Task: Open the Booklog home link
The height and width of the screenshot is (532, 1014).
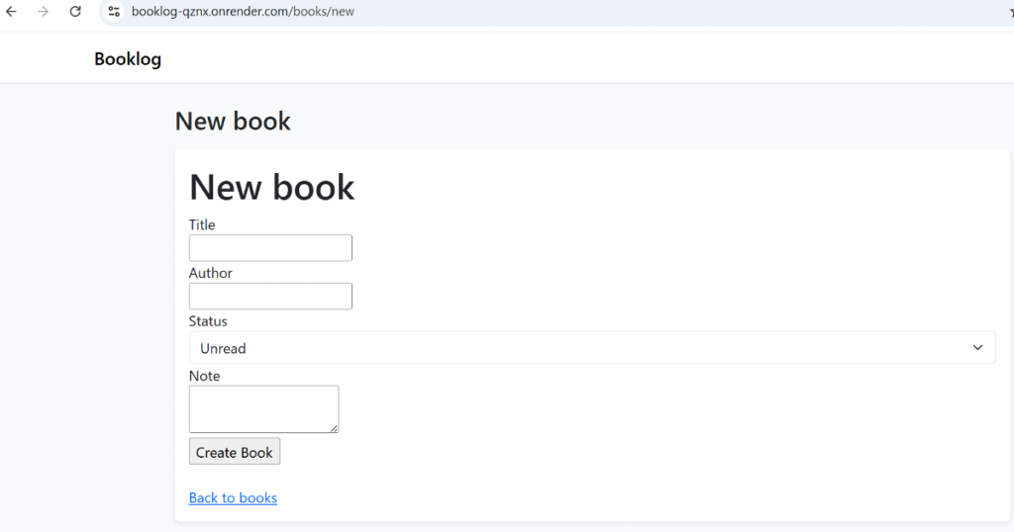Action: [x=128, y=59]
